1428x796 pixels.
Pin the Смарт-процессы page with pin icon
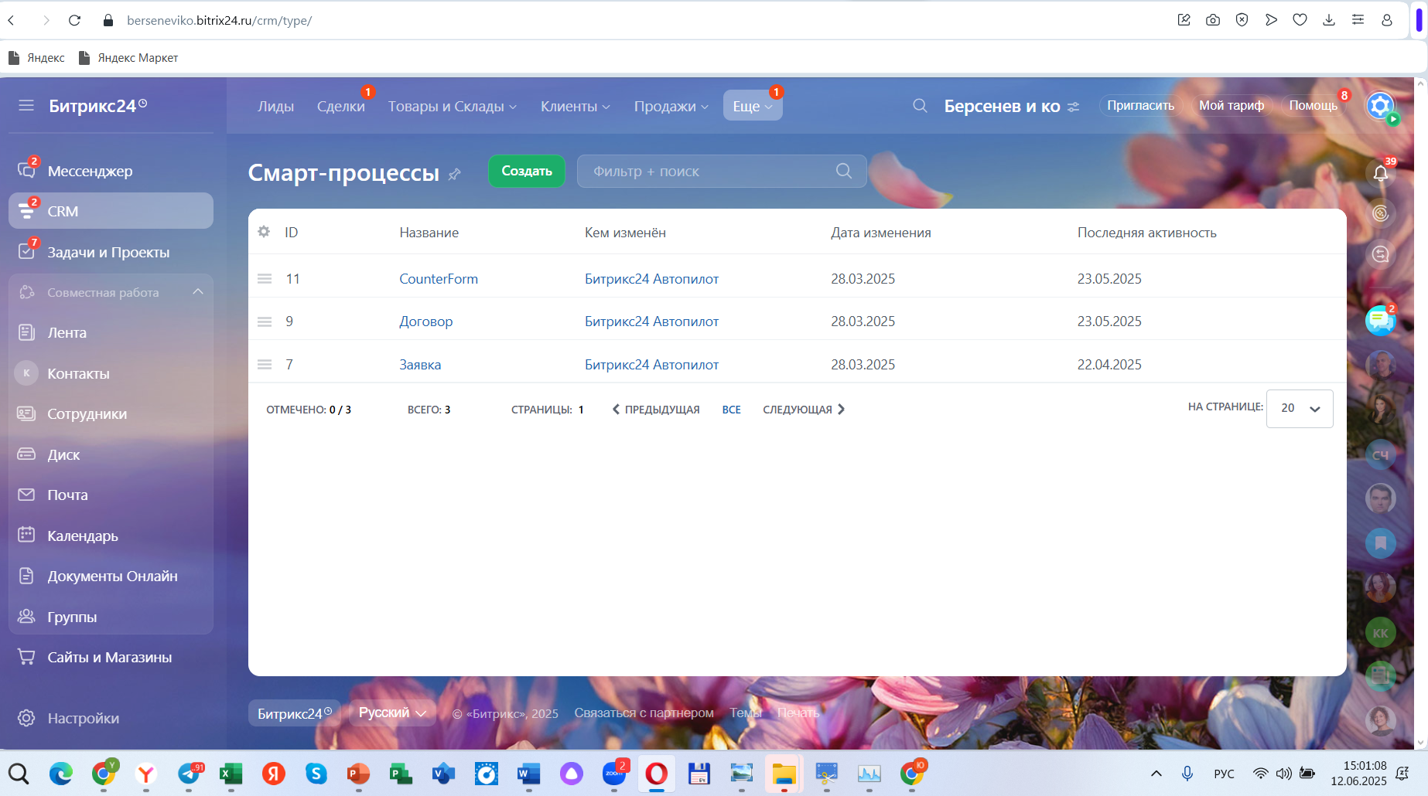(x=455, y=174)
